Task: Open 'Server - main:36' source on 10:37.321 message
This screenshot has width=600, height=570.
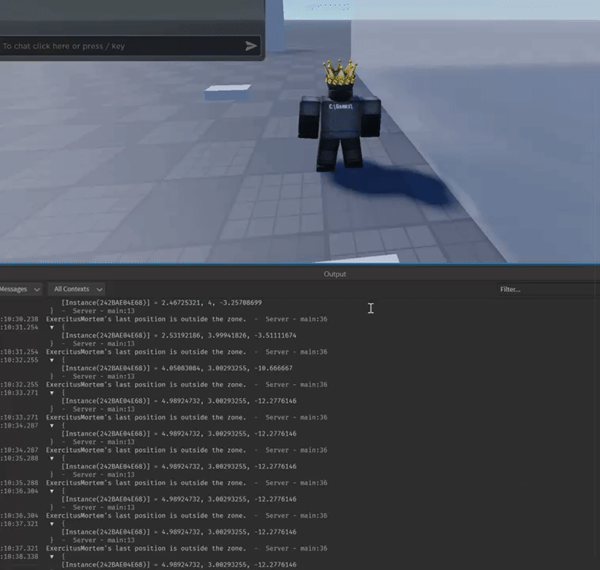Action: point(297,548)
